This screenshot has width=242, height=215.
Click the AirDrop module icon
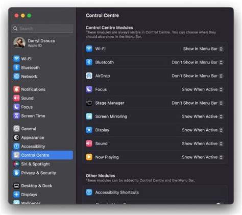coord(89,76)
